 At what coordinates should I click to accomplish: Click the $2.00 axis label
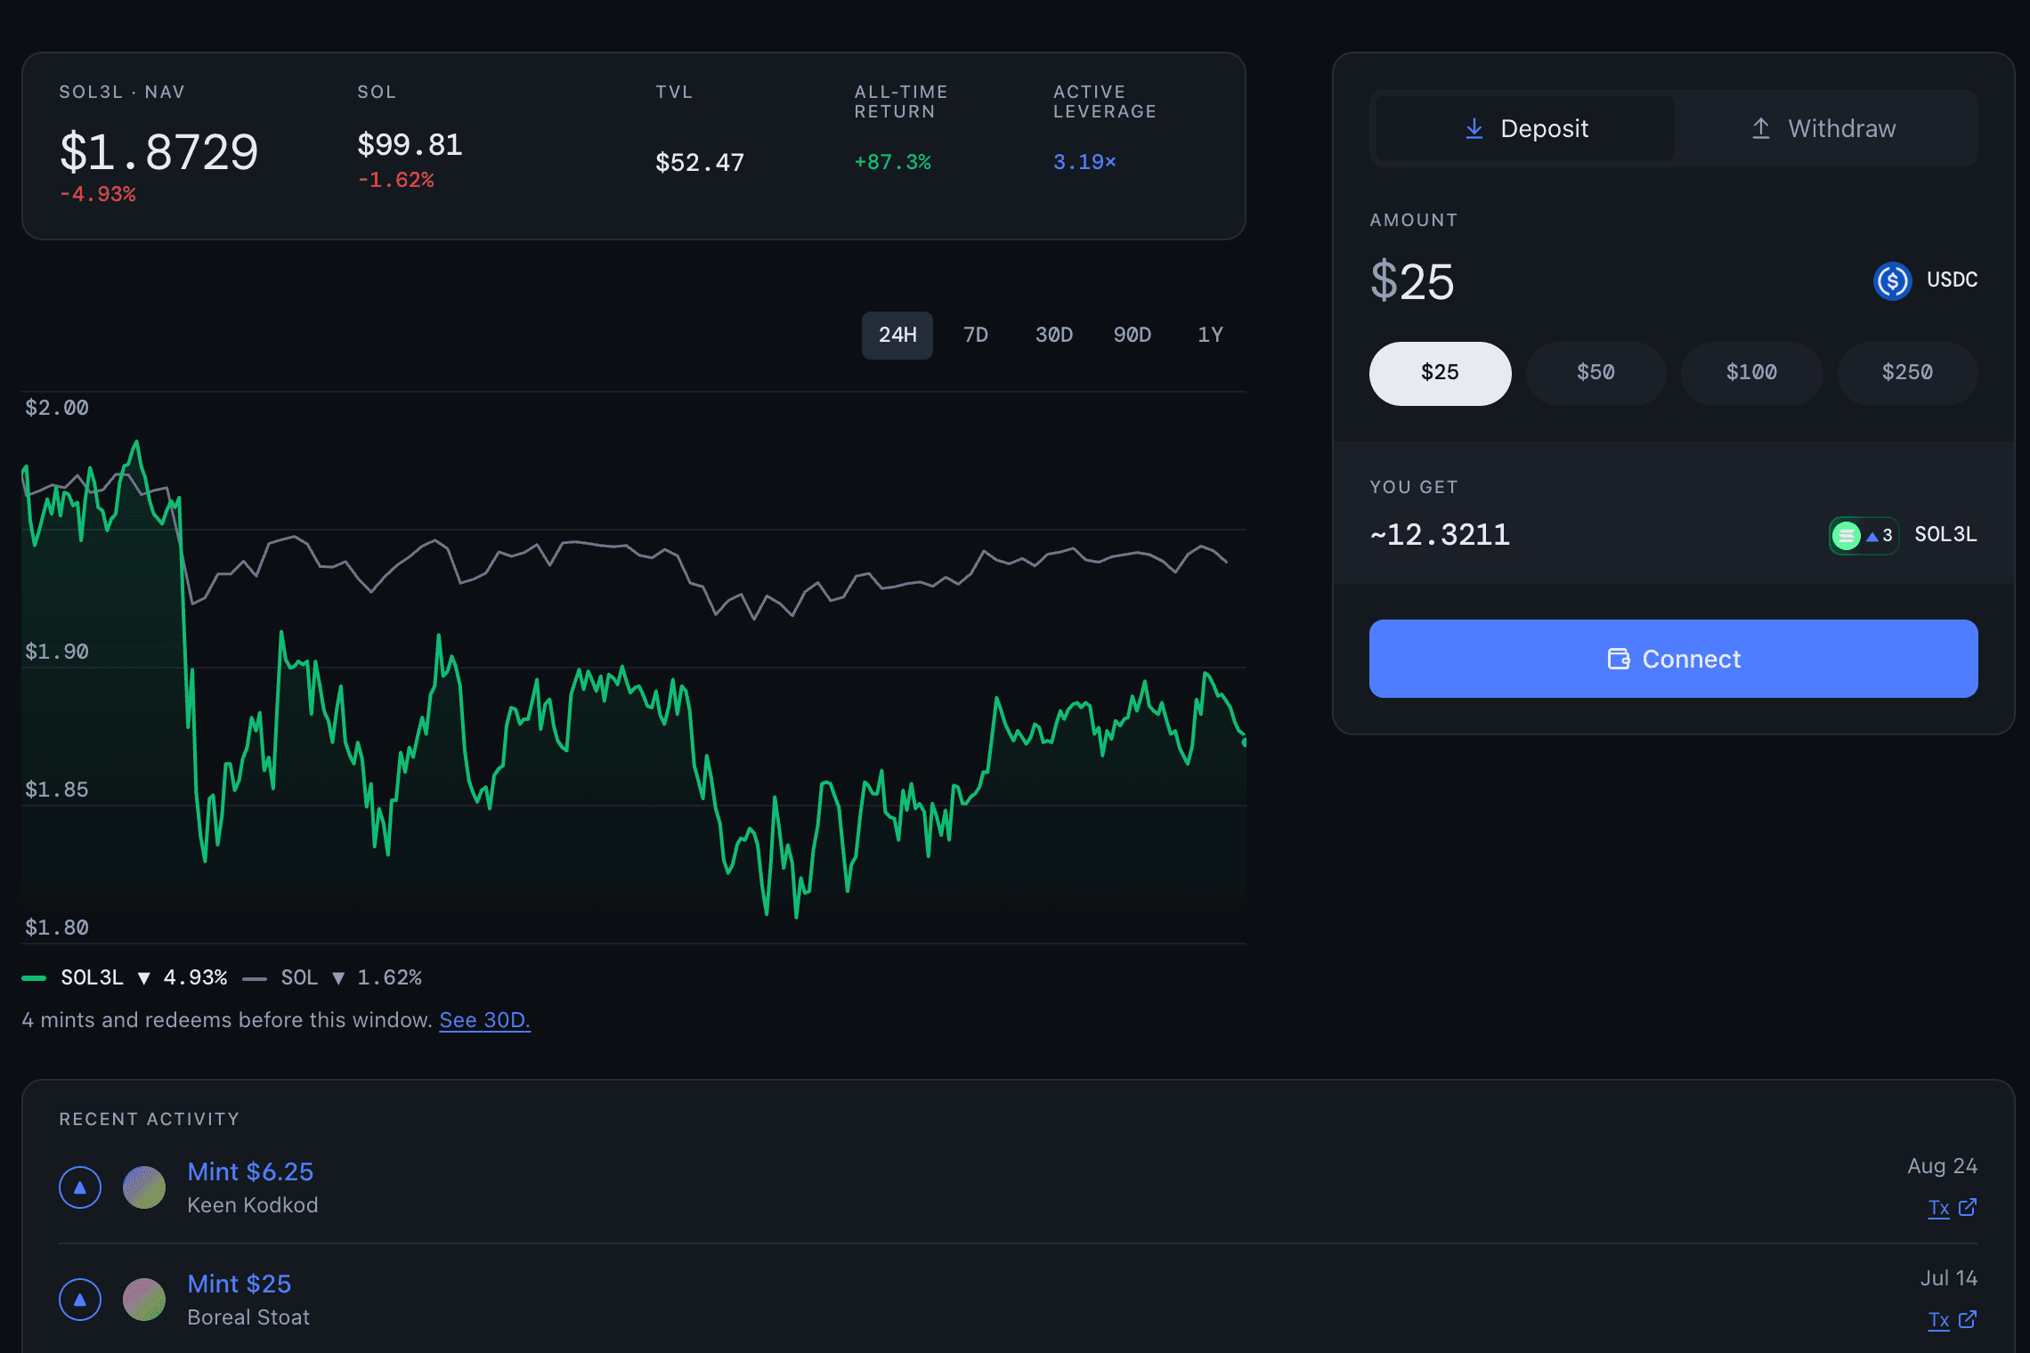[57, 408]
